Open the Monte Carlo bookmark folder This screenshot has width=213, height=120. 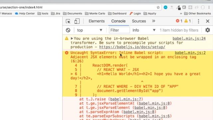(95, 13)
